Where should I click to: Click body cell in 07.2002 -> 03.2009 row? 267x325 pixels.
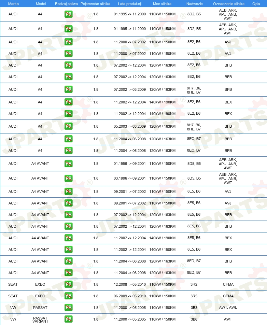(194, 90)
